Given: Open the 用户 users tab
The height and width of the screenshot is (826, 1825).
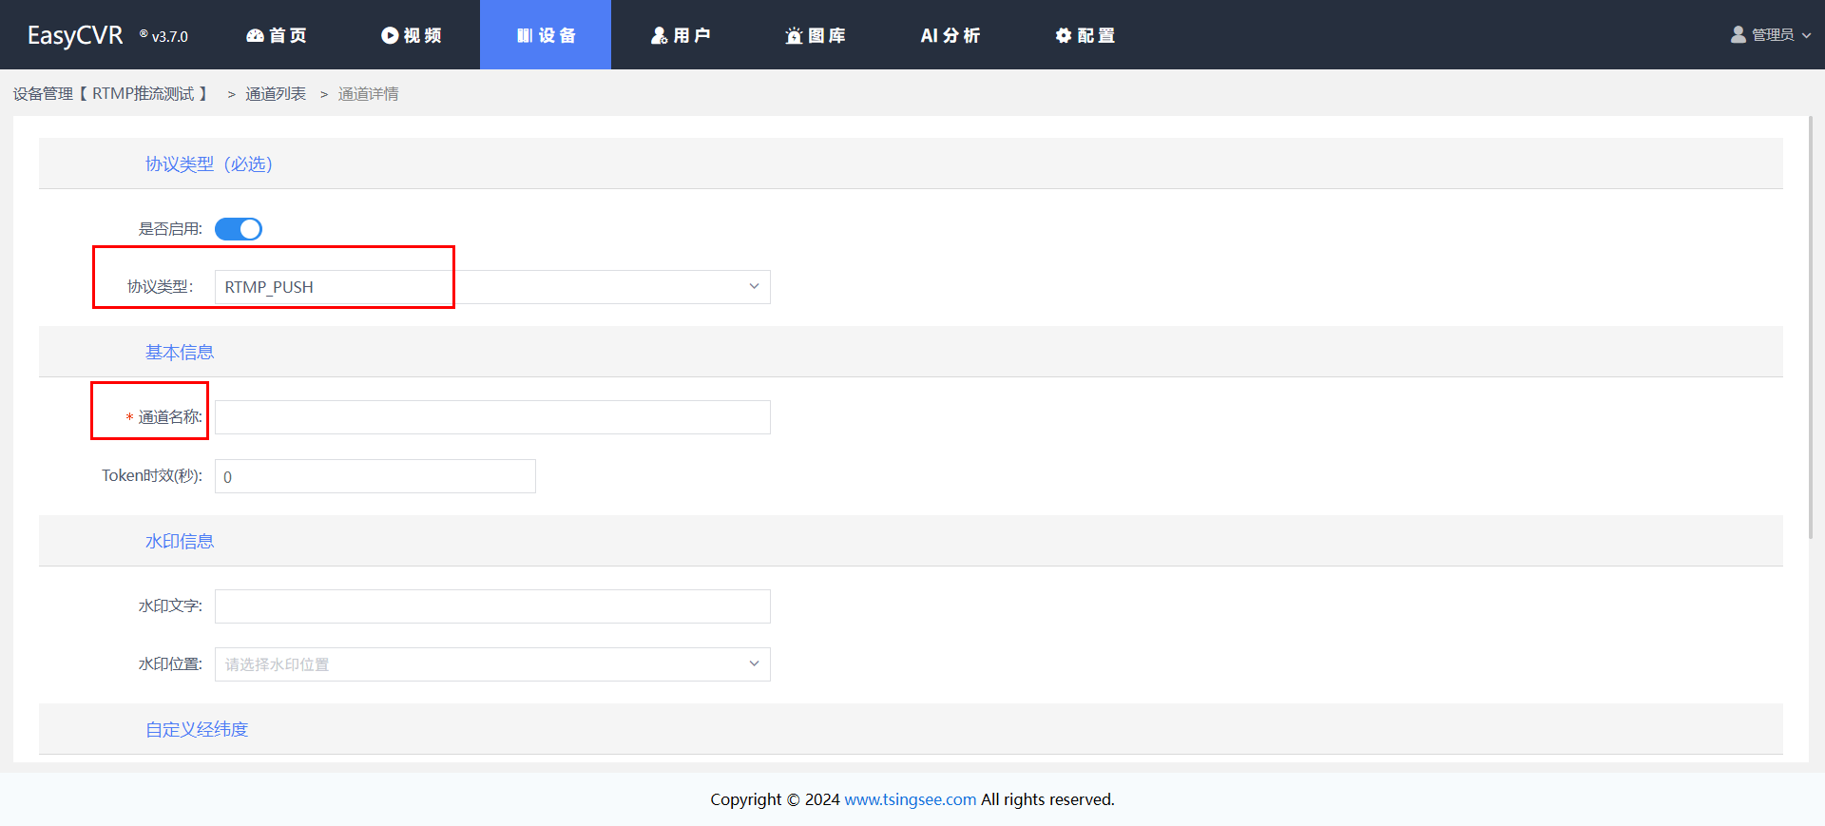Looking at the screenshot, I should 681,35.
